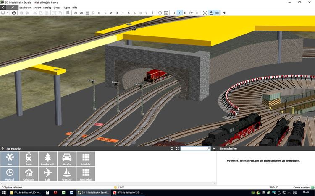Click the print icon
Screen dimensions: 315x196
tap(14, 13)
